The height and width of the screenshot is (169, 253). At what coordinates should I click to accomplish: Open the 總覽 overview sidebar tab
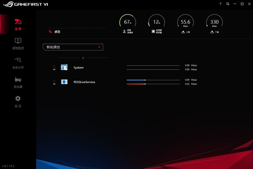coord(18,24)
